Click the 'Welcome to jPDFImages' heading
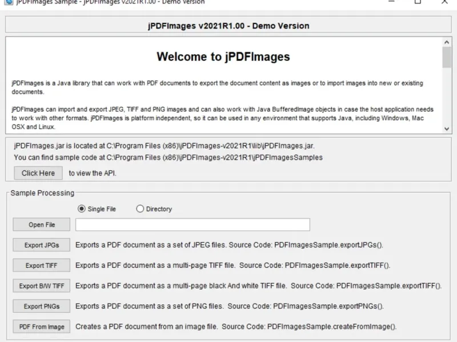Viewport: 457px width, 342px height. (x=223, y=56)
